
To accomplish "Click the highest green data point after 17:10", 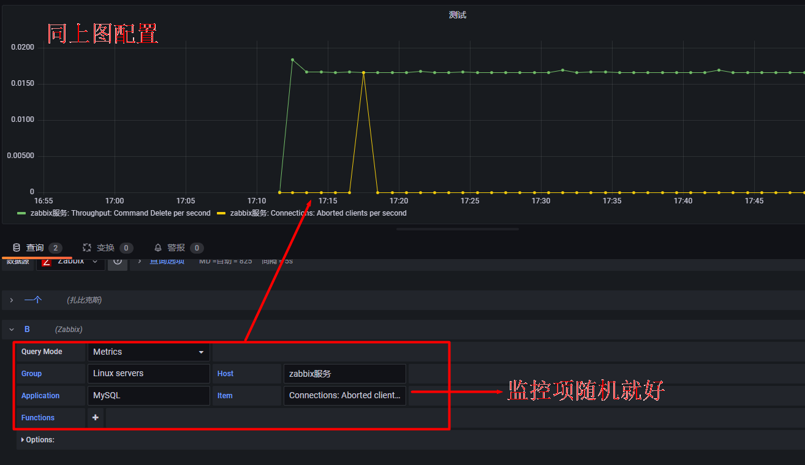I will tap(292, 59).
